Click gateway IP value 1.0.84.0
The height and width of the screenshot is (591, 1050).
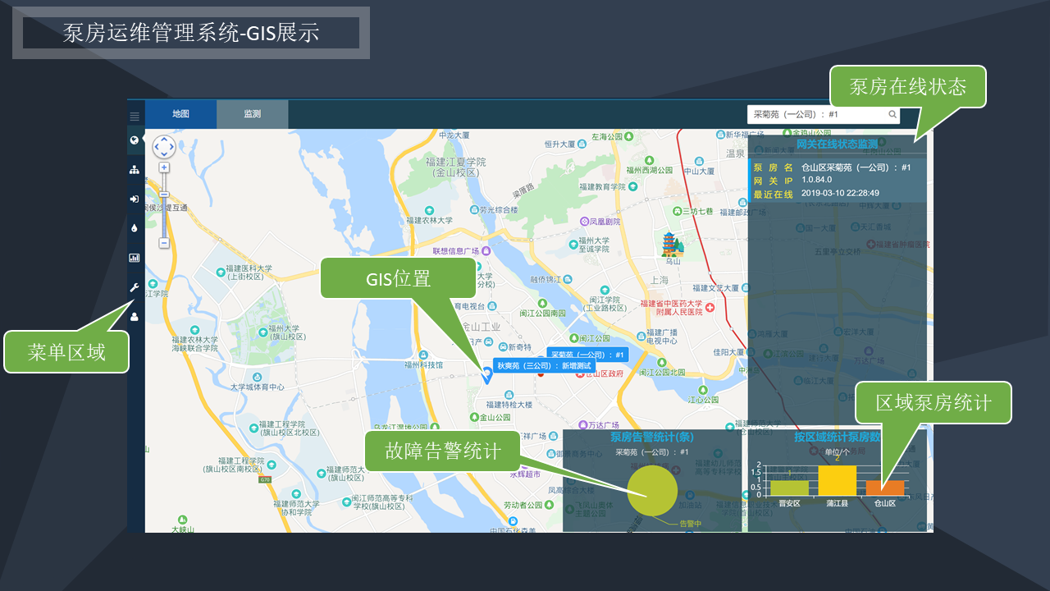(x=817, y=180)
